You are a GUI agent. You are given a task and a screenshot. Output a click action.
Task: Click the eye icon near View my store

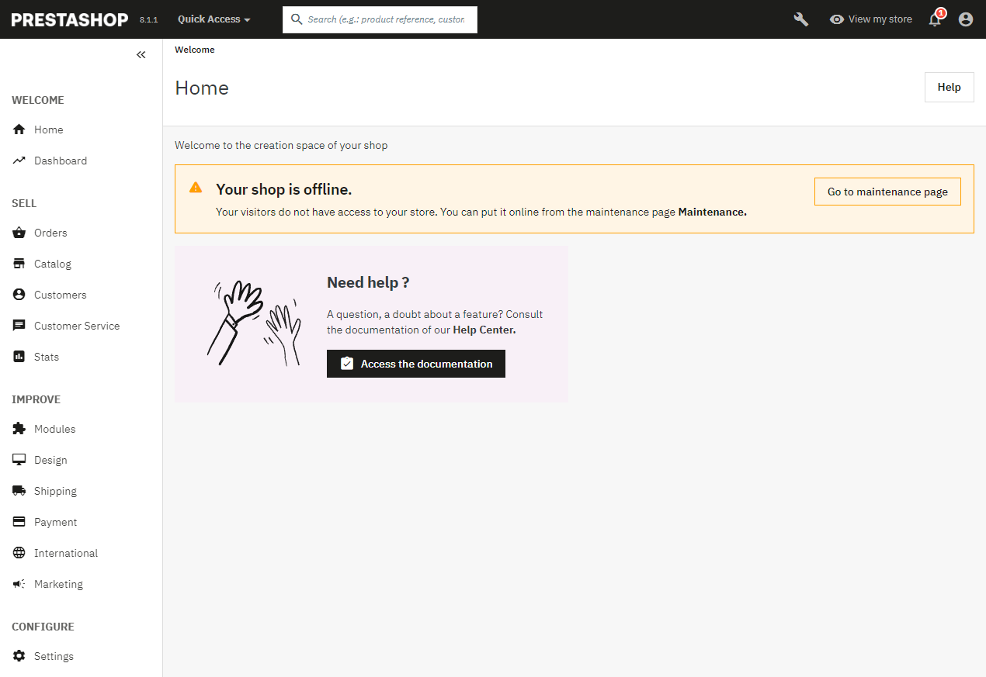tap(836, 19)
